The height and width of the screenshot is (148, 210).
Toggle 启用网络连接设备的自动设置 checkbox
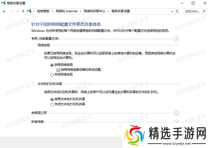58,70
